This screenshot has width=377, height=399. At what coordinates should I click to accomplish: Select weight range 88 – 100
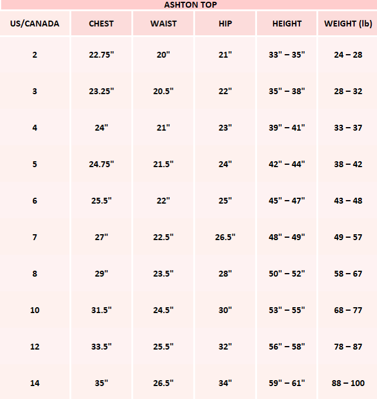click(x=348, y=383)
